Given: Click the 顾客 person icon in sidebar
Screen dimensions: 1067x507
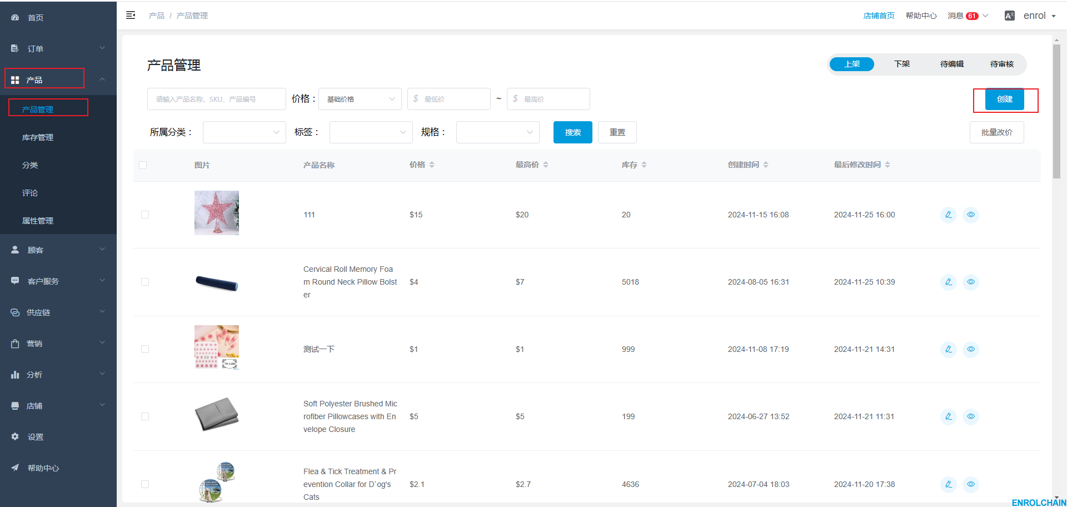Looking at the screenshot, I should pos(15,250).
